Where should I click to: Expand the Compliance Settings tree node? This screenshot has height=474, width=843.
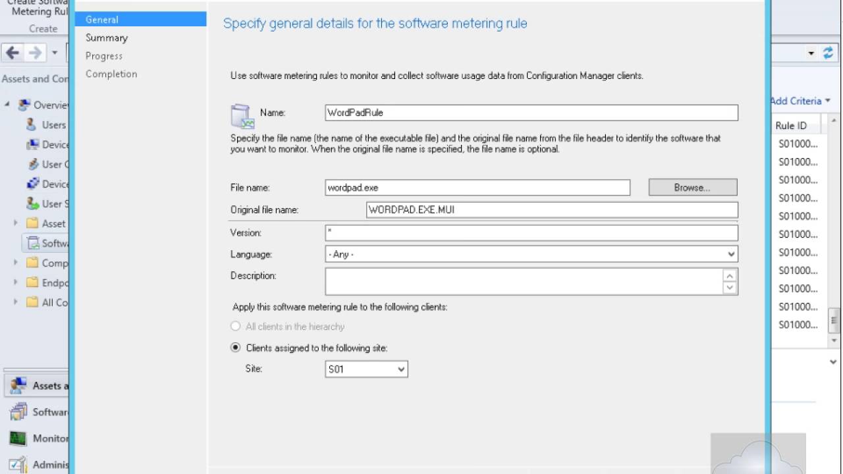coord(16,263)
